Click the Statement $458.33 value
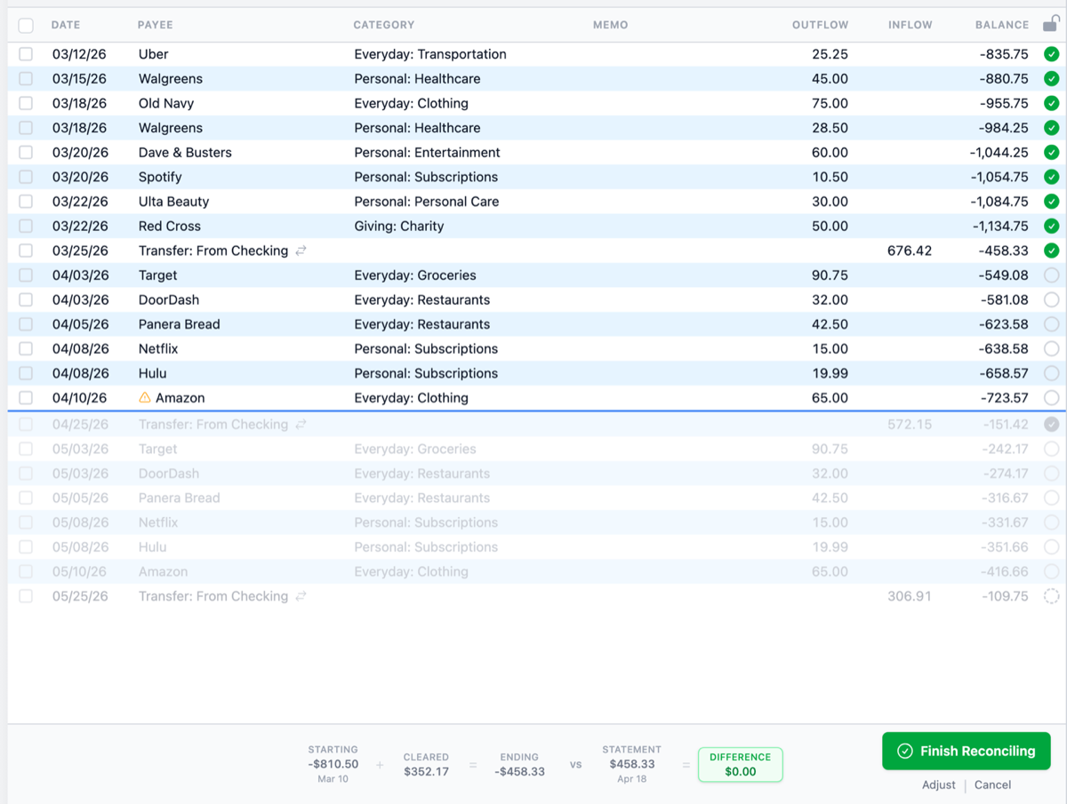This screenshot has height=804, width=1067. coord(631,764)
